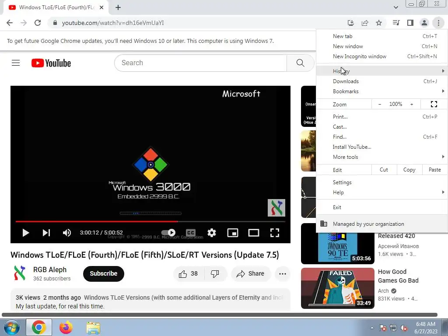Click Cut in Edit row
The width and height of the screenshot is (448, 336).
pyautogui.click(x=384, y=170)
